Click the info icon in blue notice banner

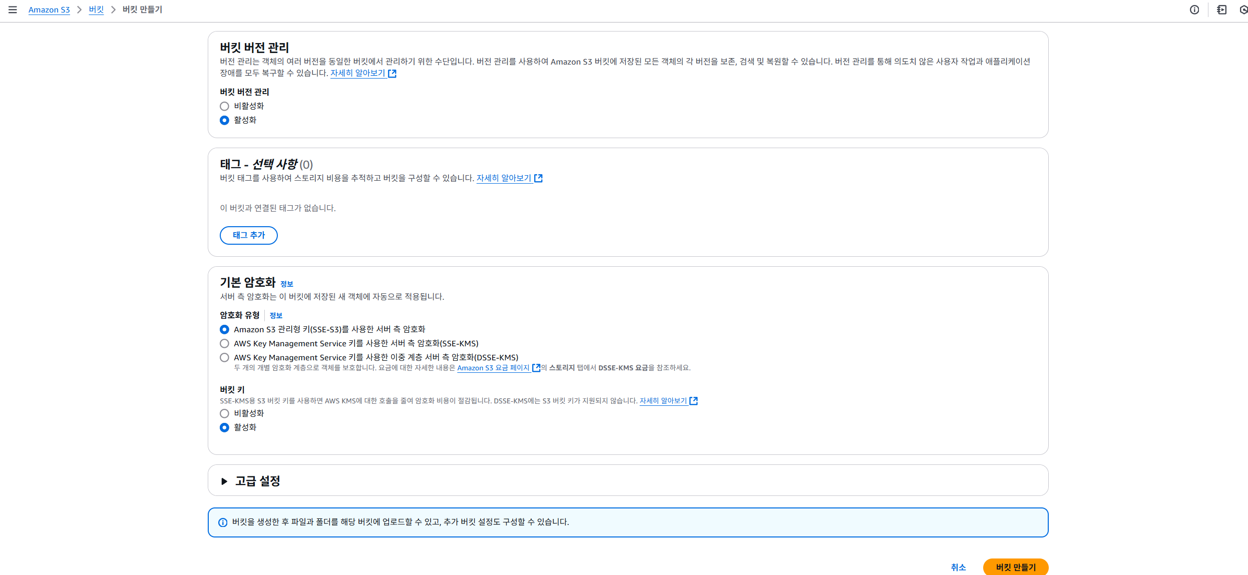(223, 522)
